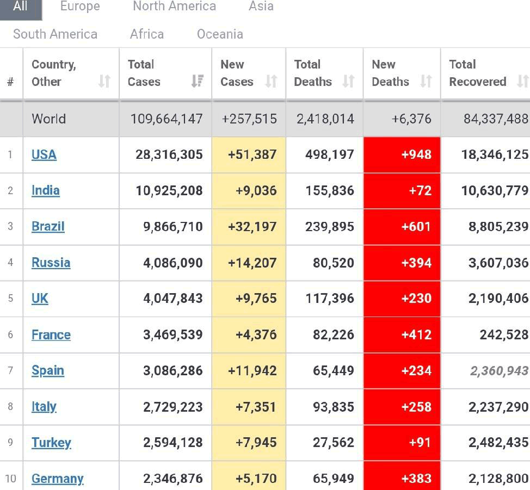Switch to the Europe tab
Screen dimensions: 530x490
coord(79,7)
